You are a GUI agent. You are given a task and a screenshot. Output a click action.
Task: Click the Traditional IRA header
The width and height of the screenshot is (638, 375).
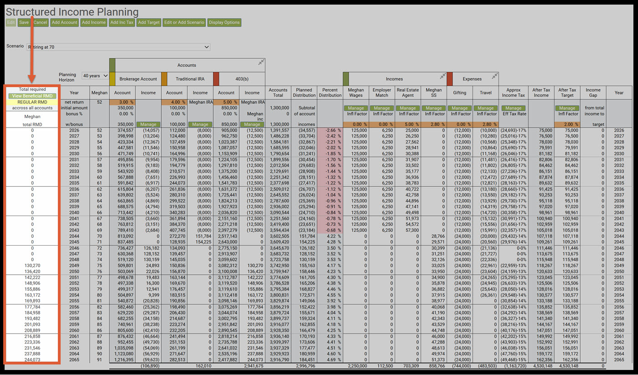click(x=190, y=79)
